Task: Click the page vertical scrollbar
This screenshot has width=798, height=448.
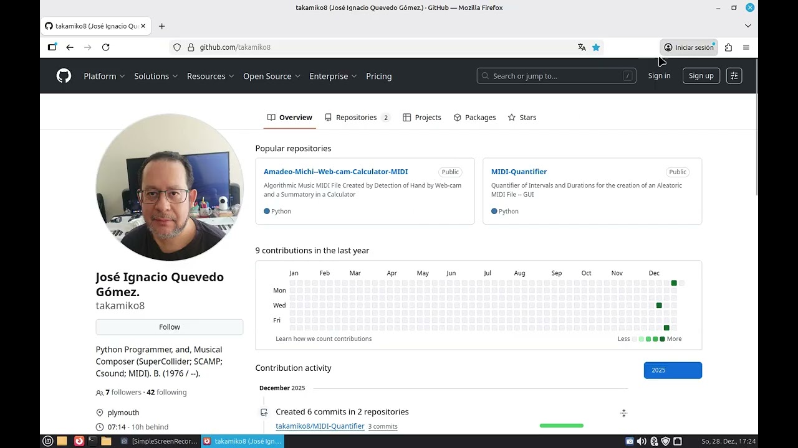Action: tap(757, 128)
